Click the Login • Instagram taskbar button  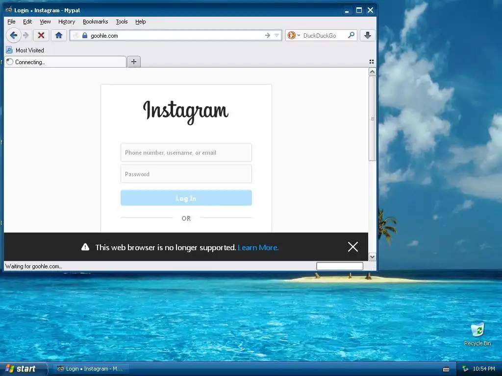coord(91,369)
